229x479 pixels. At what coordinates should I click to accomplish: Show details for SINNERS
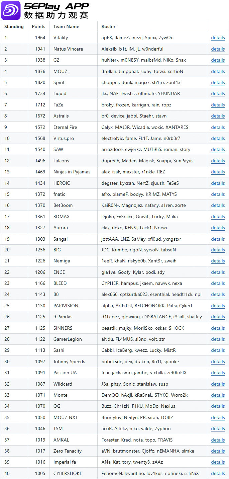pyautogui.click(x=218, y=328)
